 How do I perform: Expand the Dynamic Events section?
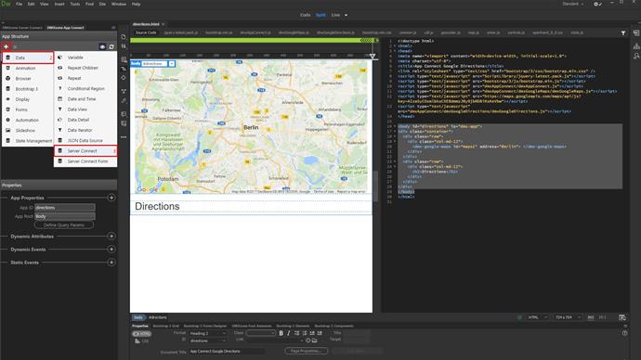tap(111, 250)
